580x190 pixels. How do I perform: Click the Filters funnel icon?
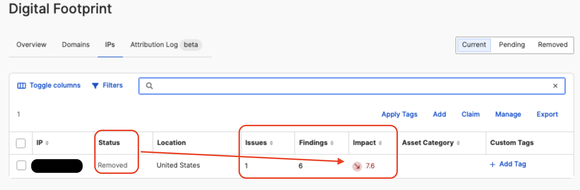pyautogui.click(x=95, y=86)
